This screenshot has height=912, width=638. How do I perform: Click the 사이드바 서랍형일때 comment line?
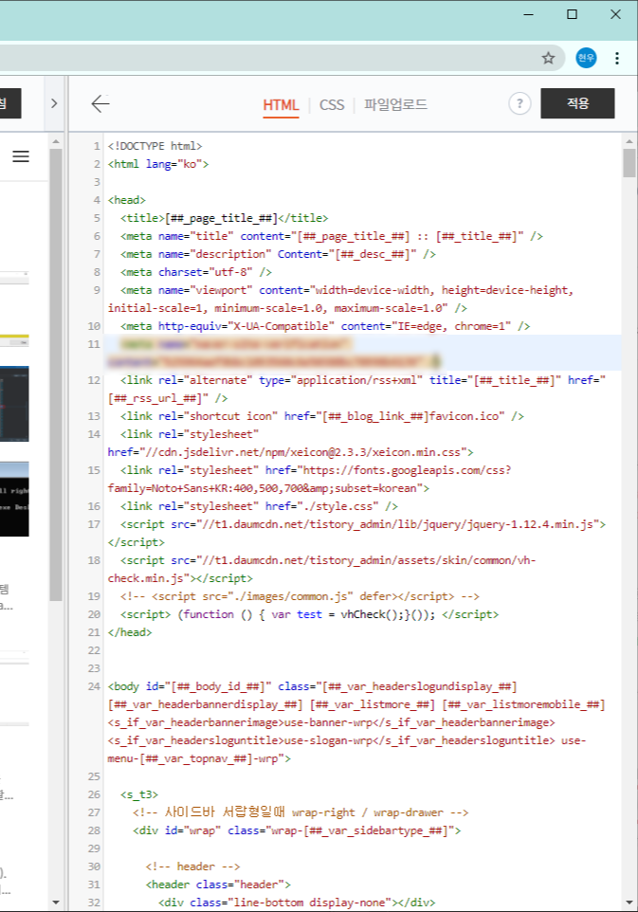(301, 813)
